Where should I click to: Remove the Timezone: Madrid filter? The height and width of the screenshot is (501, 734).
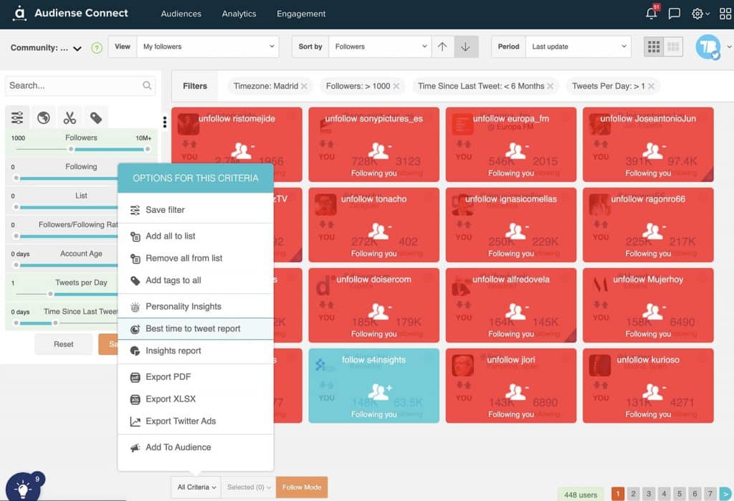click(x=304, y=86)
